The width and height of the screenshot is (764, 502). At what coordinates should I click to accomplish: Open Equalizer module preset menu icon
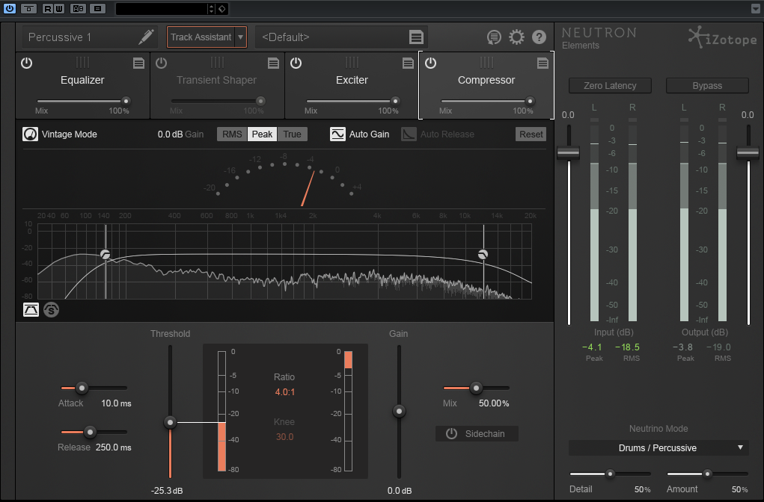pyautogui.click(x=139, y=63)
